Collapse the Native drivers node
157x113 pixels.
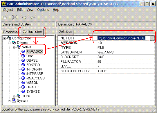(14, 47)
